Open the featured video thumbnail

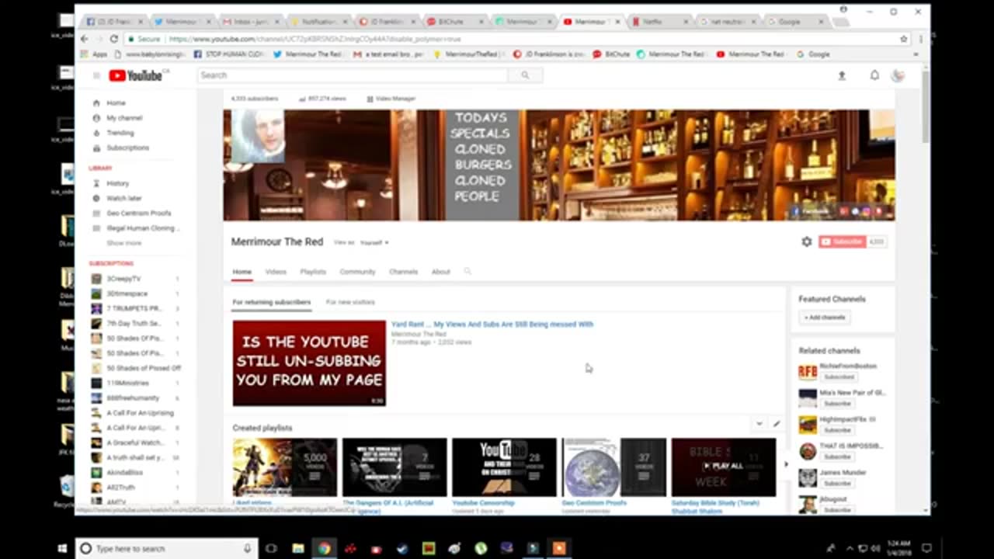tap(309, 363)
